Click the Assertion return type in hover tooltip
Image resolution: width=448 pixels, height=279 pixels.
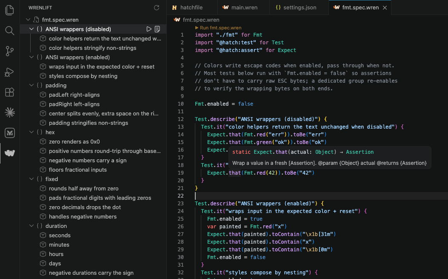(x=360, y=152)
